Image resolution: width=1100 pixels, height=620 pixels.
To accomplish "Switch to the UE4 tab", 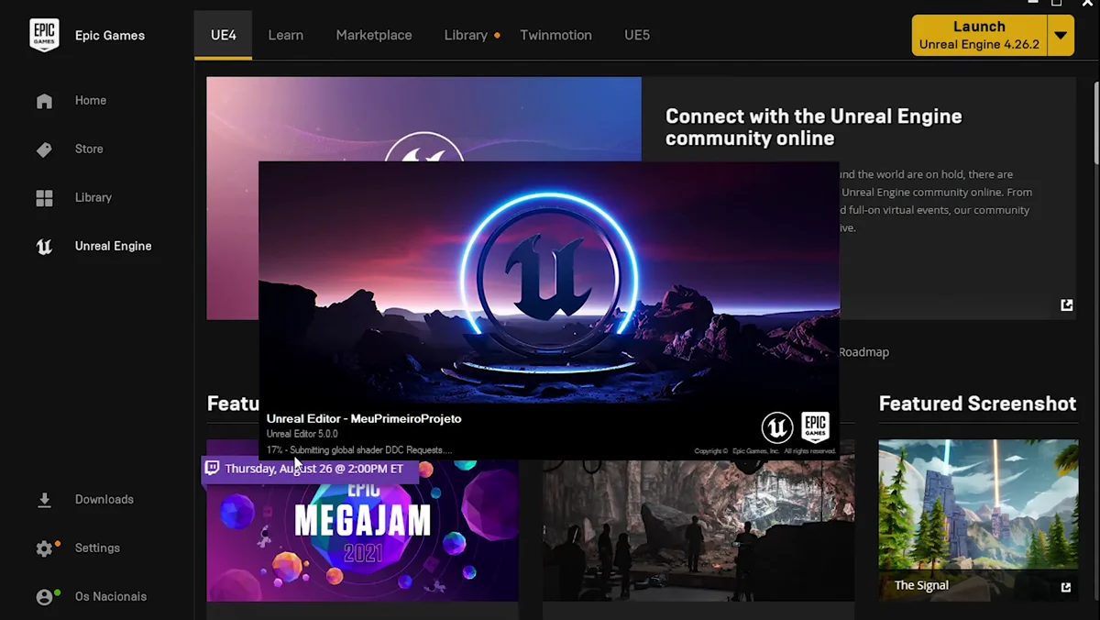I will pos(224,35).
